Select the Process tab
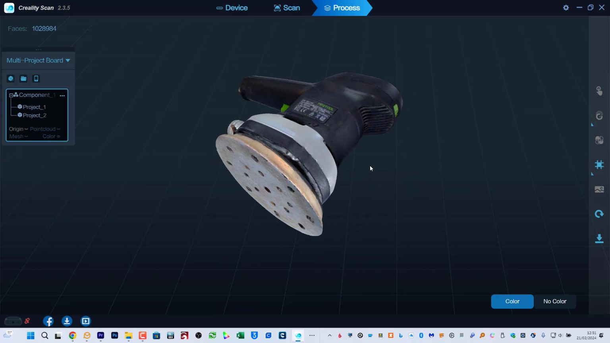The height and width of the screenshot is (343, 610). pos(342,8)
